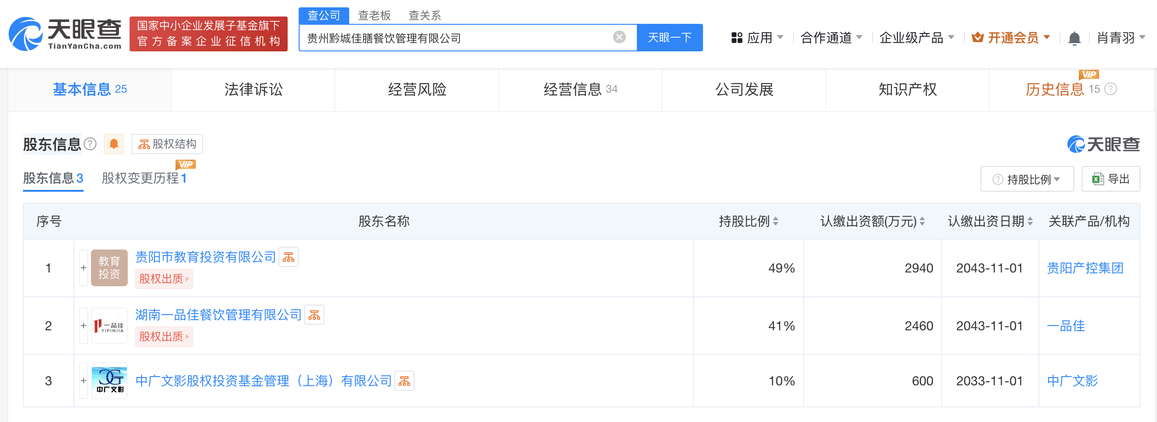The width and height of the screenshot is (1157, 422).
Task: Click the help icon beside 历史信息
Action: click(1111, 89)
